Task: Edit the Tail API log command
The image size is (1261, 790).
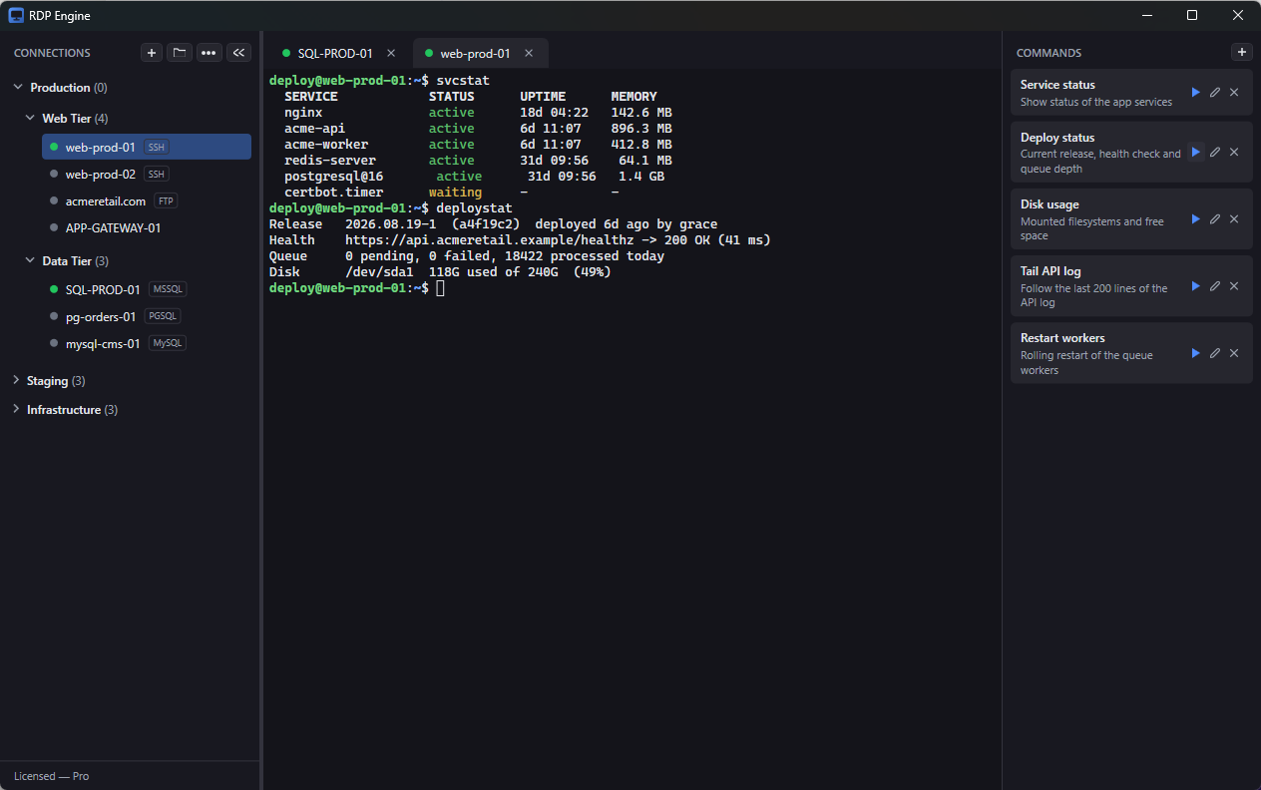Action: coord(1215,285)
